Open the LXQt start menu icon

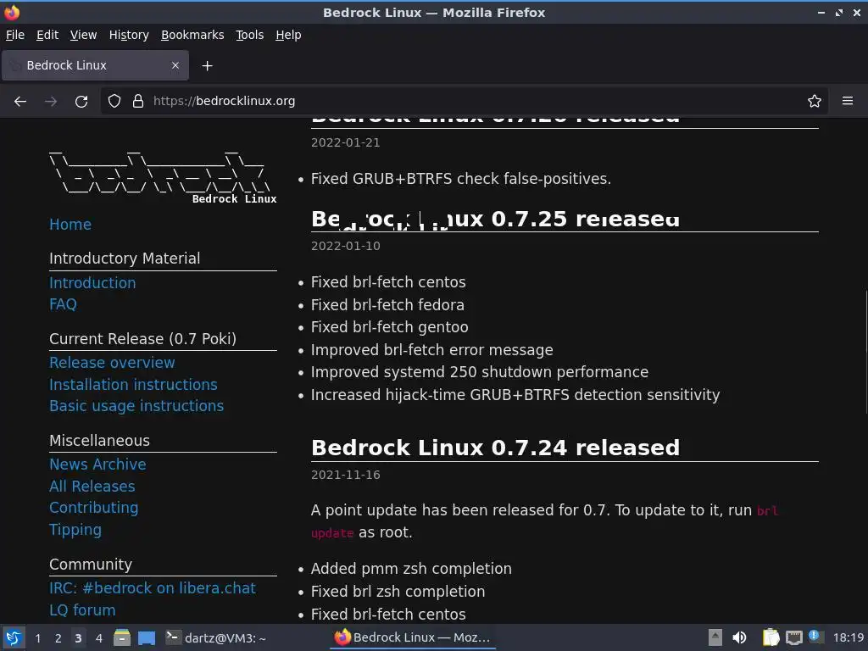(14, 637)
